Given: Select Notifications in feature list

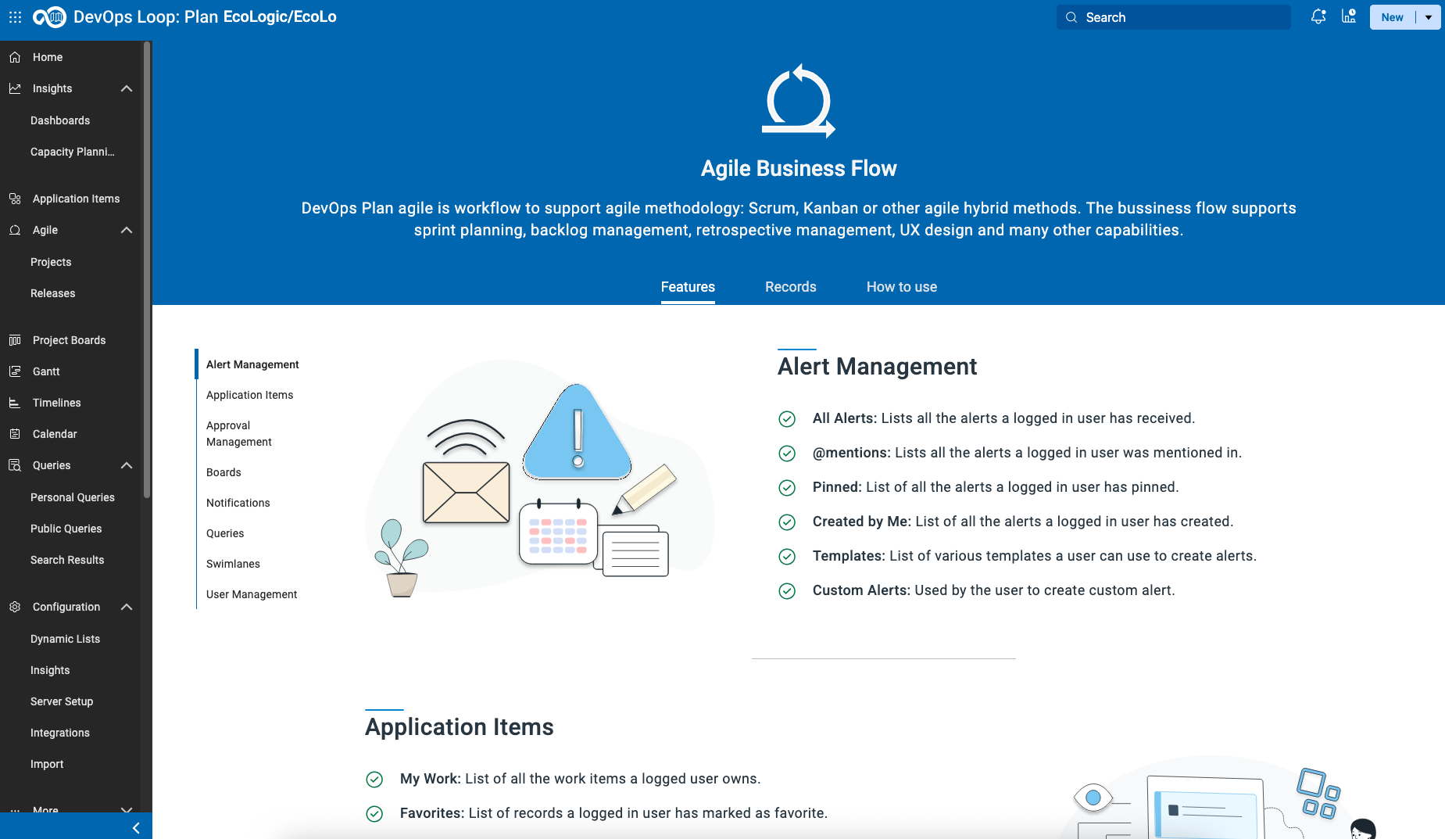Looking at the screenshot, I should coord(238,503).
